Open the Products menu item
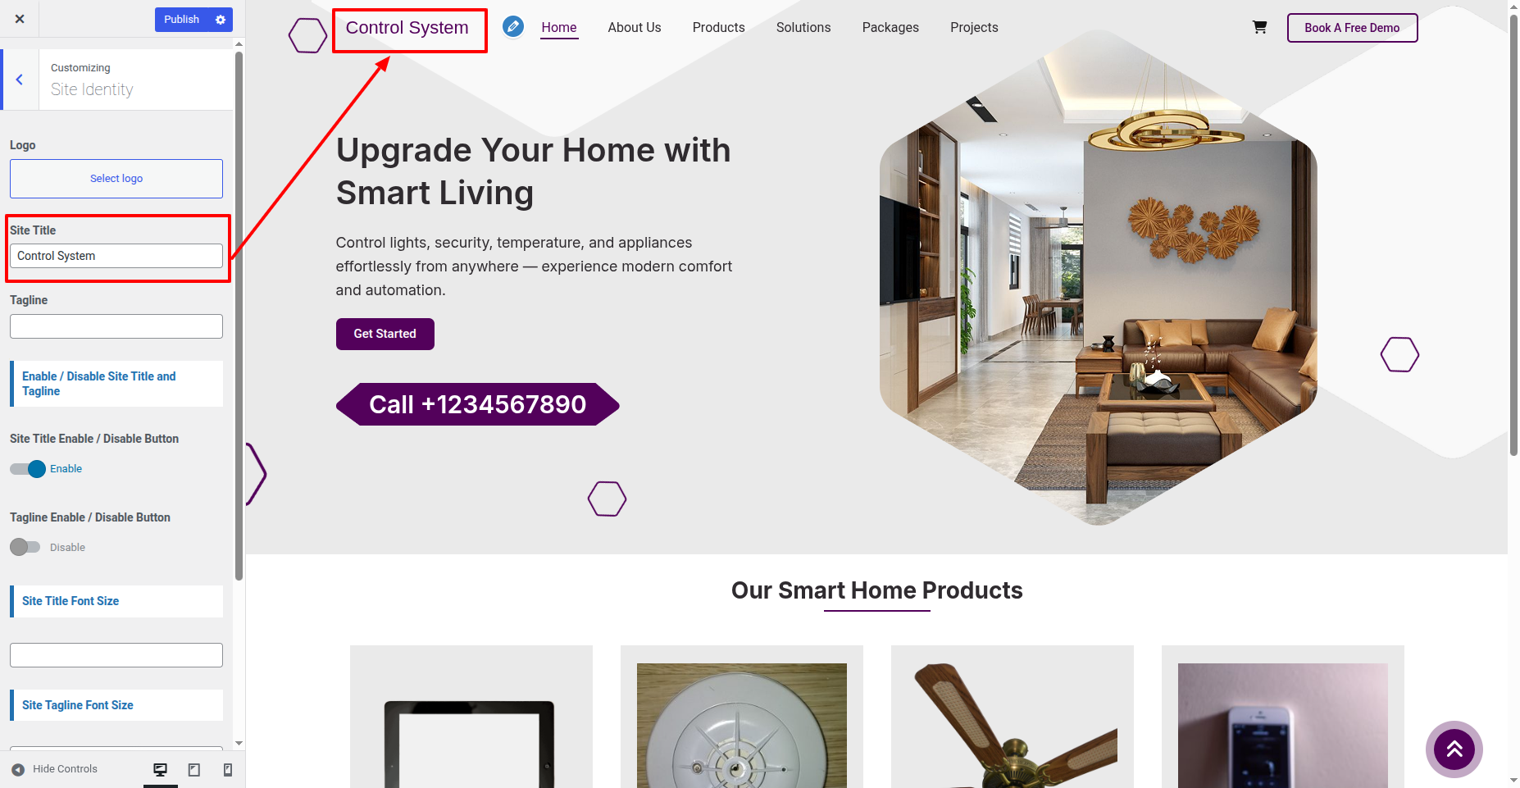1520x788 pixels. pos(718,27)
